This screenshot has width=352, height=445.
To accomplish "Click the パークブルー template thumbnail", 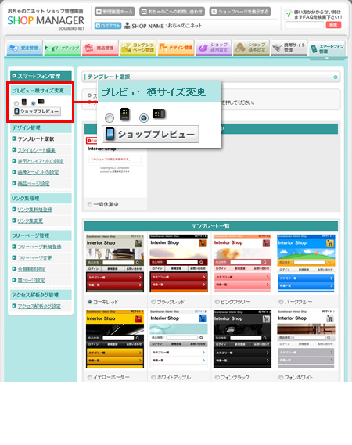I will point(307,264).
